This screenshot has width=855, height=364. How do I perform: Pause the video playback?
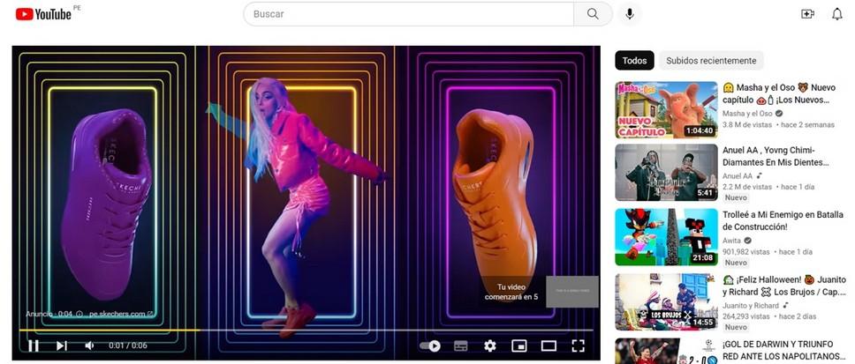[x=34, y=345]
